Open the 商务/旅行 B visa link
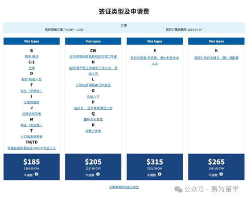247x199 pixels. 32,56
